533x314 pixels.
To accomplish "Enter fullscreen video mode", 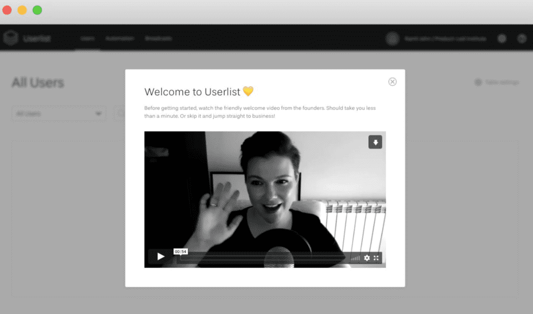I will [x=376, y=258].
